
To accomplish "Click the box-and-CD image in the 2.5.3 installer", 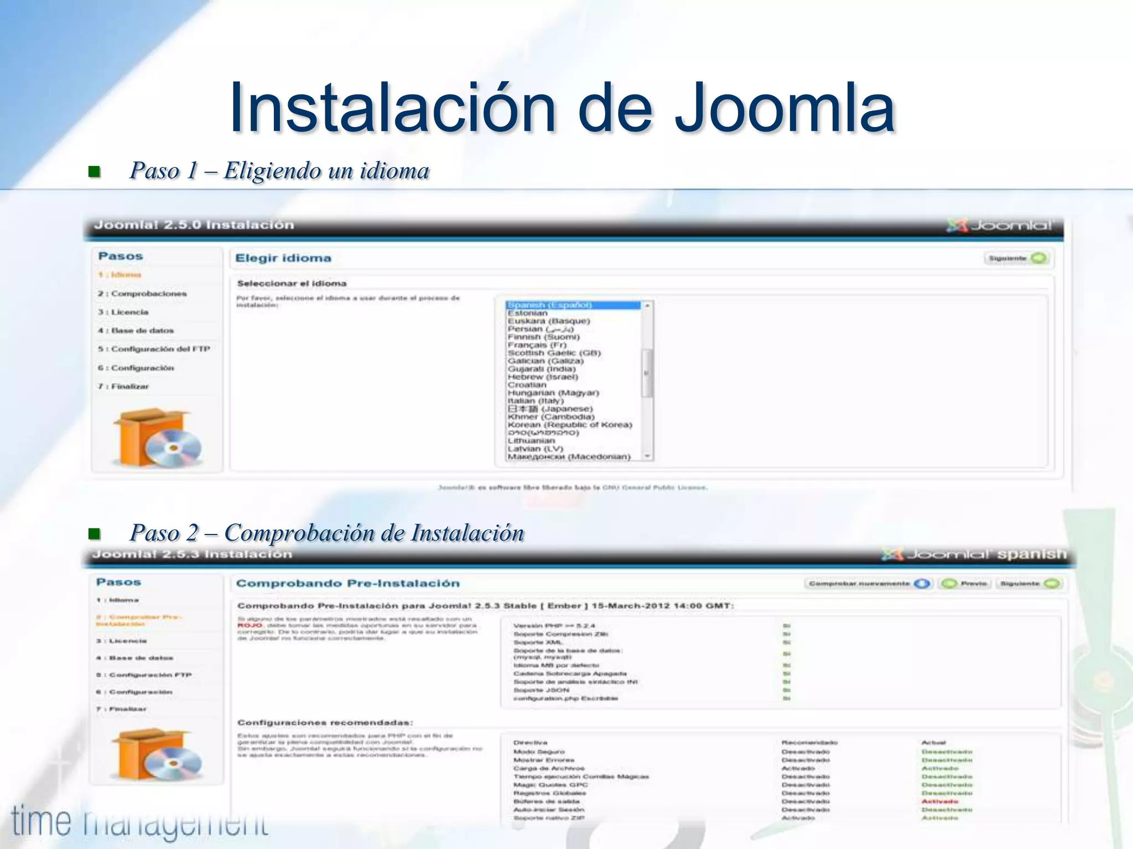I will click(157, 754).
